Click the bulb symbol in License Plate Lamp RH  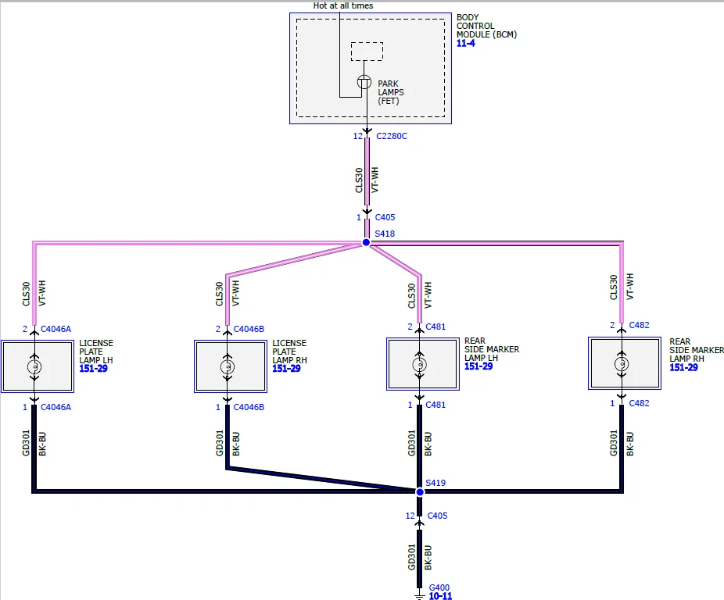228,367
